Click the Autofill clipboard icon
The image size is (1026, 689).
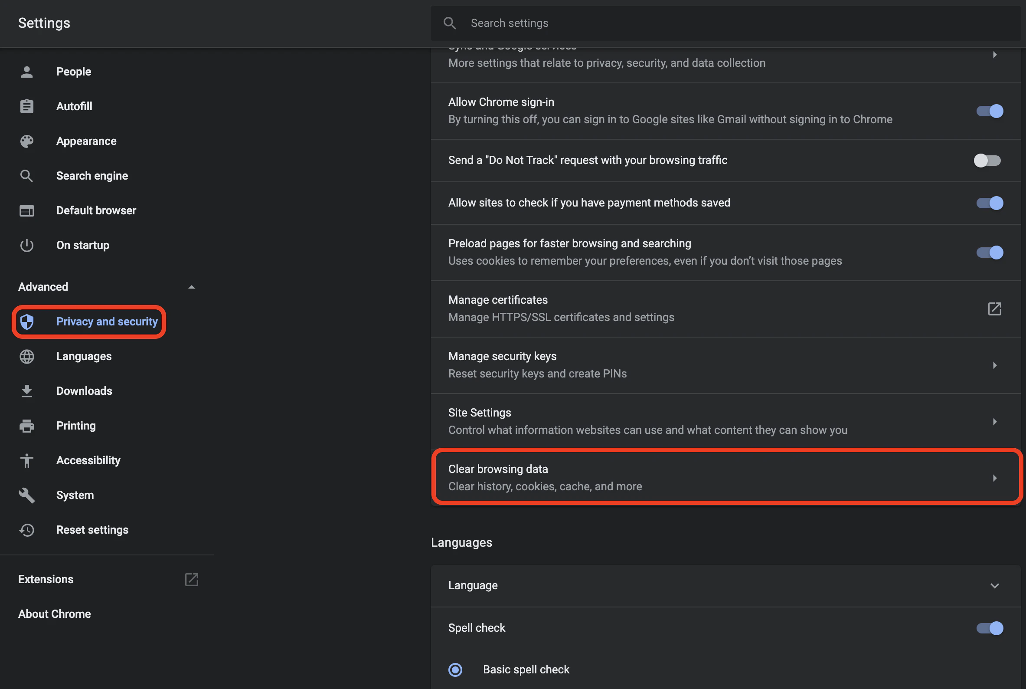[27, 106]
